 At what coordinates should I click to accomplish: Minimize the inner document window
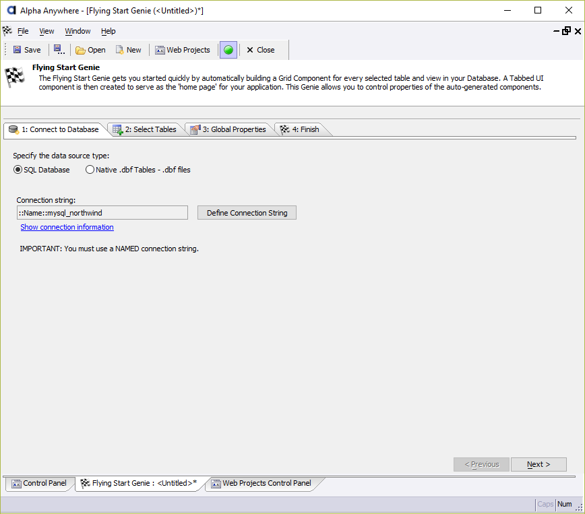tap(556, 32)
